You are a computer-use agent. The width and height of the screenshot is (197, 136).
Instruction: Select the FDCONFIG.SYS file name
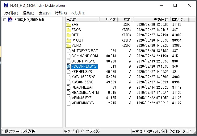click(84, 66)
